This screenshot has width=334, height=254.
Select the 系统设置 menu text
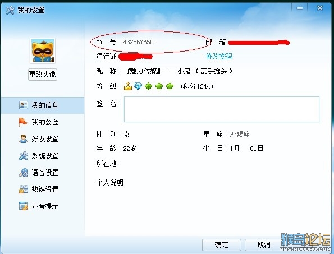pyautogui.click(x=45, y=156)
